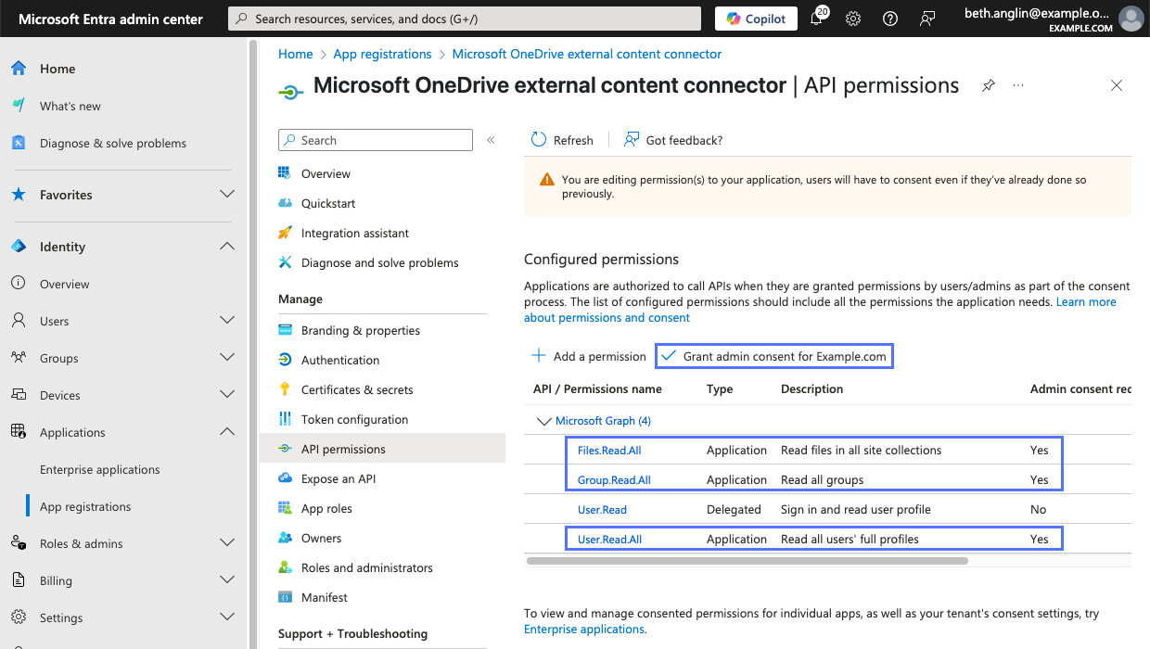Collapse the Microsoft Graph (4) permissions group
Screen dimensions: 1150x649
coord(543,421)
